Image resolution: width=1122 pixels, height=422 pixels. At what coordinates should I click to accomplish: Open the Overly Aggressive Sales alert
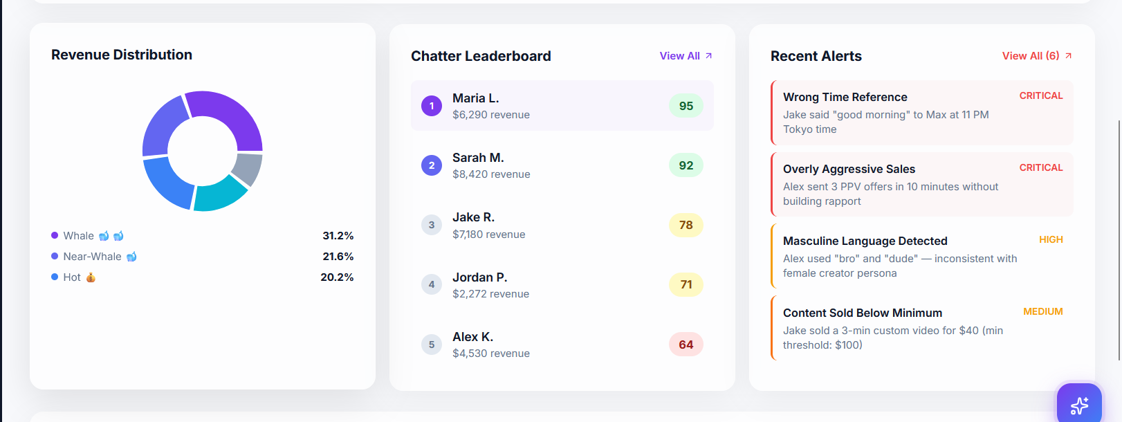click(x=921, y=184)
